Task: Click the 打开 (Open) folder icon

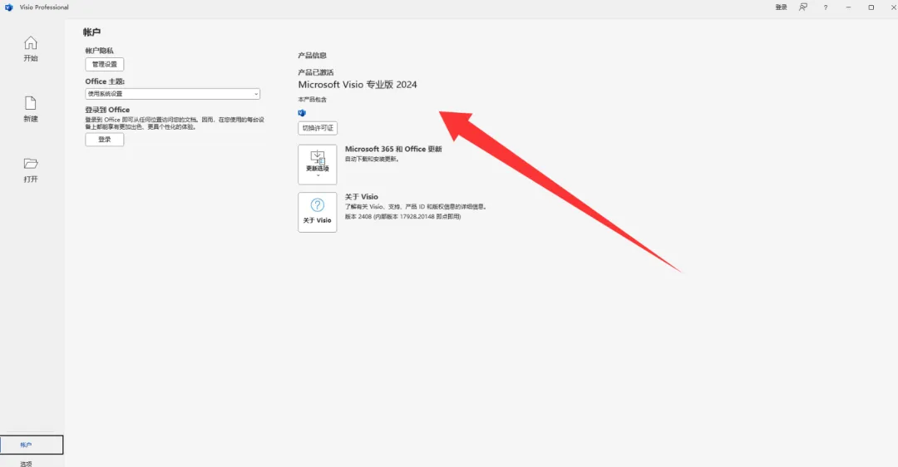Action: point(31,164)
